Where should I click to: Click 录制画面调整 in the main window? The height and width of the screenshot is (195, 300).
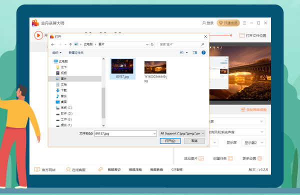click(254, 109)
